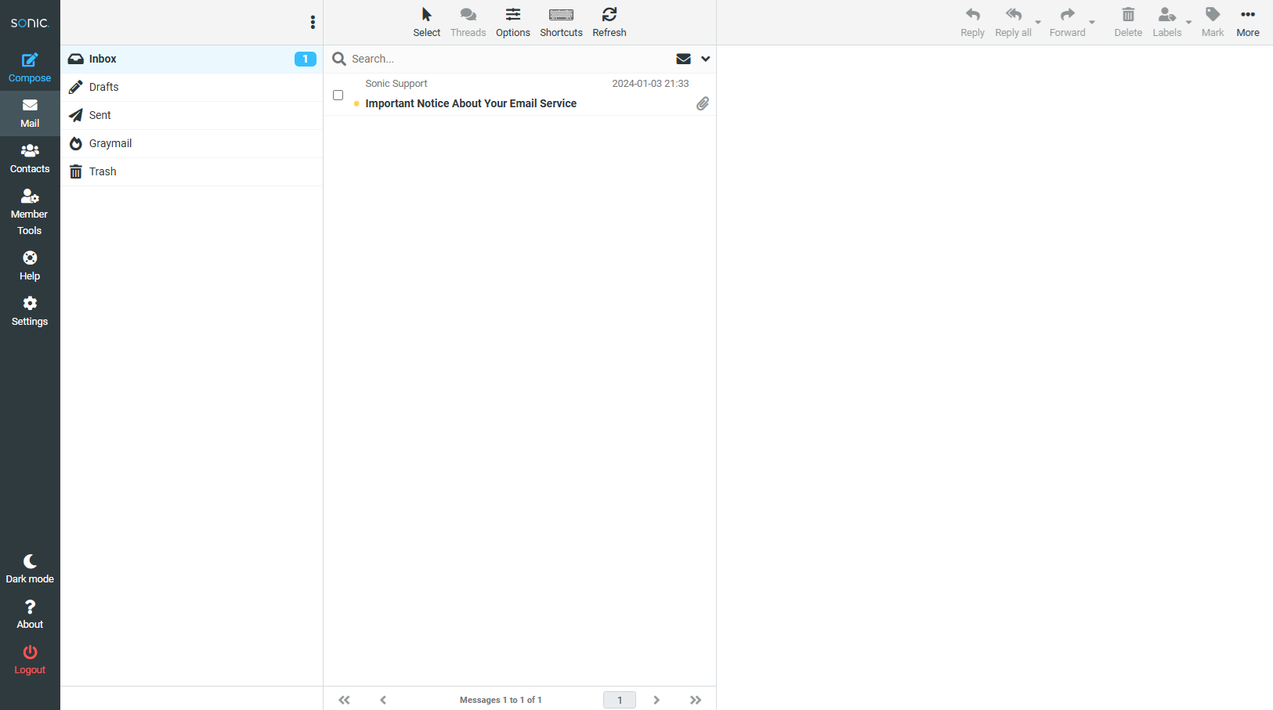Click the Labels button
1273x710 pixels.
(1167, 23)
